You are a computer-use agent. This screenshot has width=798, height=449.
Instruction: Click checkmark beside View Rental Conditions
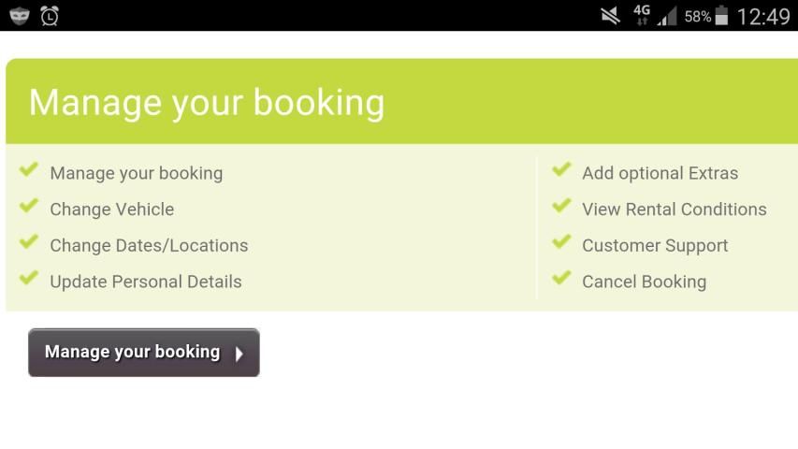coord(561,207)
